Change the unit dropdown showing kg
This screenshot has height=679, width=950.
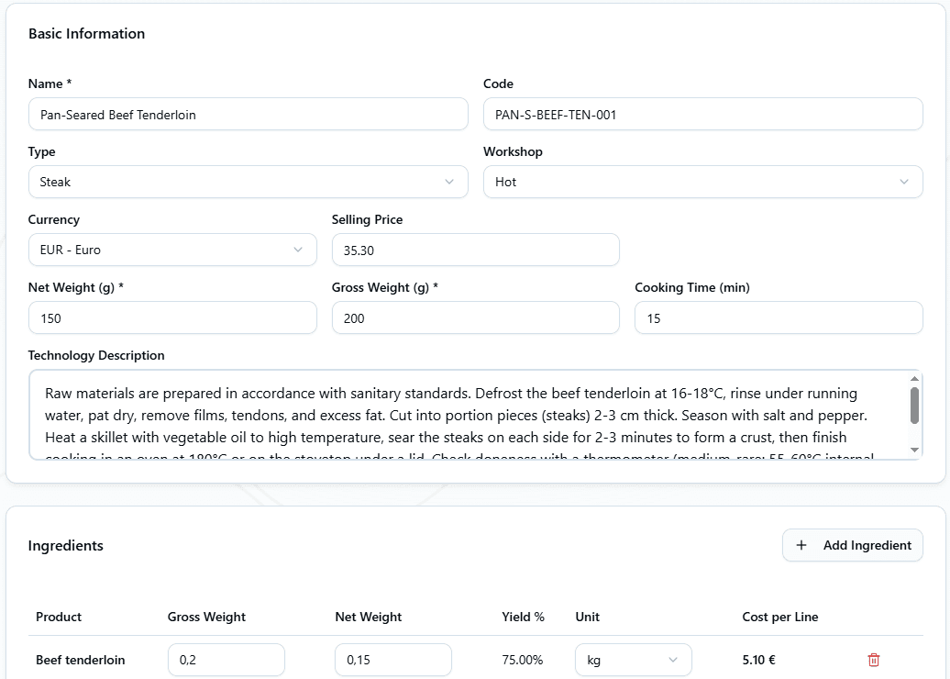click(x=633, y=660)
